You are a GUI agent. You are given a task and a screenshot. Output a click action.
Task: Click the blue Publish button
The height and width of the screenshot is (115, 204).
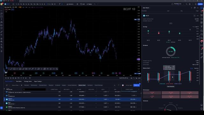click(200, 4)
